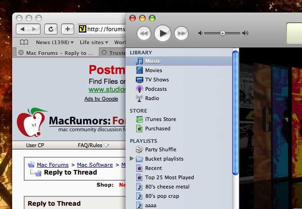Click the iTunes sidebar scrollbar thumb
This screenshot has height=209, width=302.
point(235,113)
